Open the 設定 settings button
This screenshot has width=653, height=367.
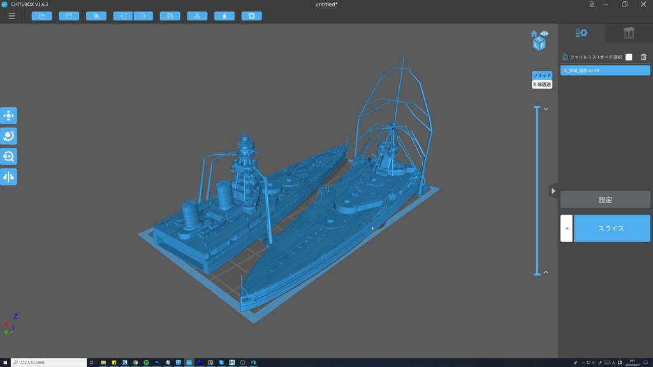pyautogui.click(x=605, y=199)
